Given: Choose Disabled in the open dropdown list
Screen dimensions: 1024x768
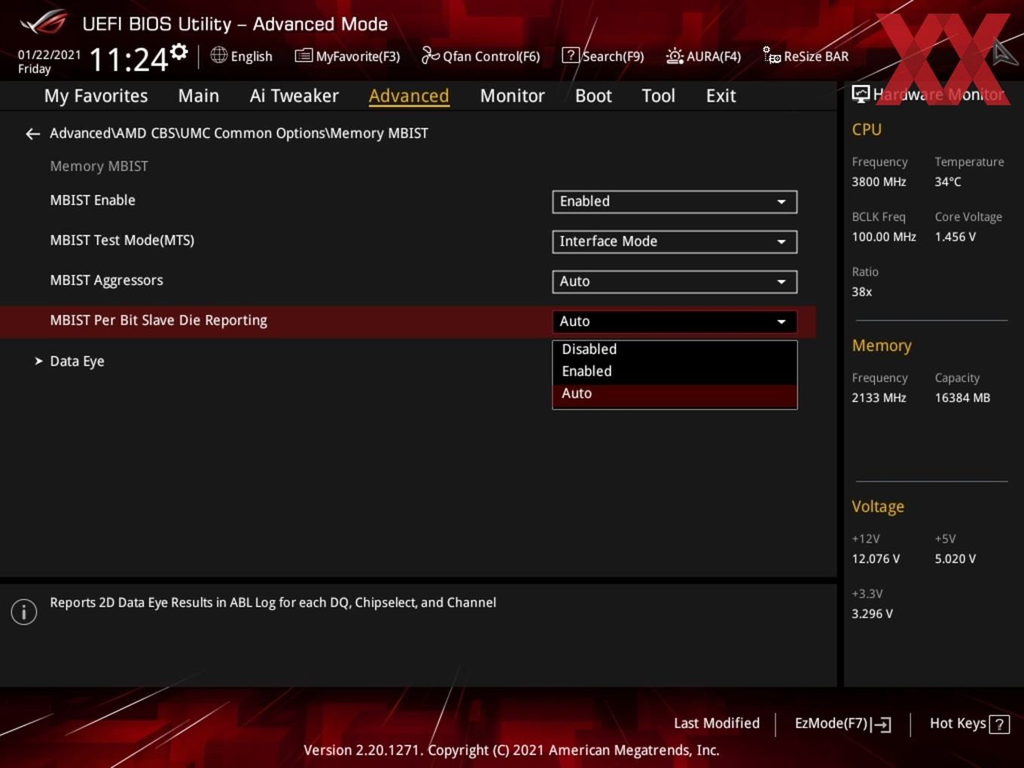Looking at the screenshot, I should pos(675,349).
